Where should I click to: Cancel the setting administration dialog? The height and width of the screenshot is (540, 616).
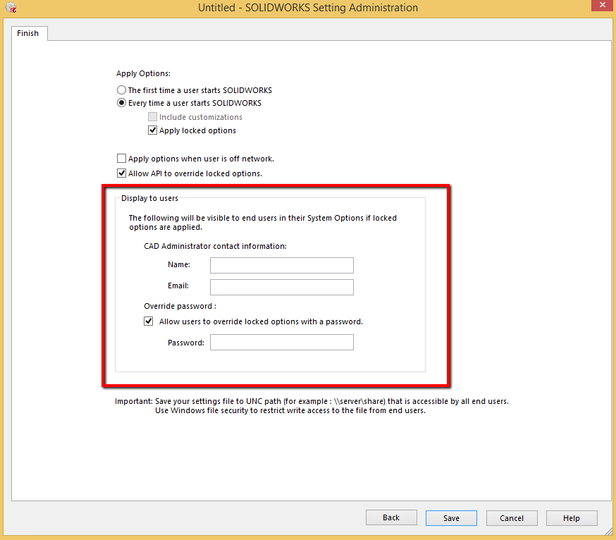(x=512, y=518)
